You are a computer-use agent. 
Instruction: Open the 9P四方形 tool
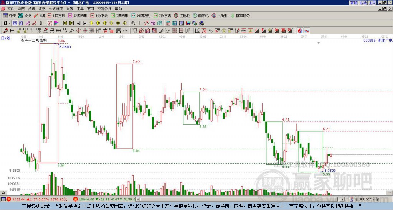click(78, 15)
